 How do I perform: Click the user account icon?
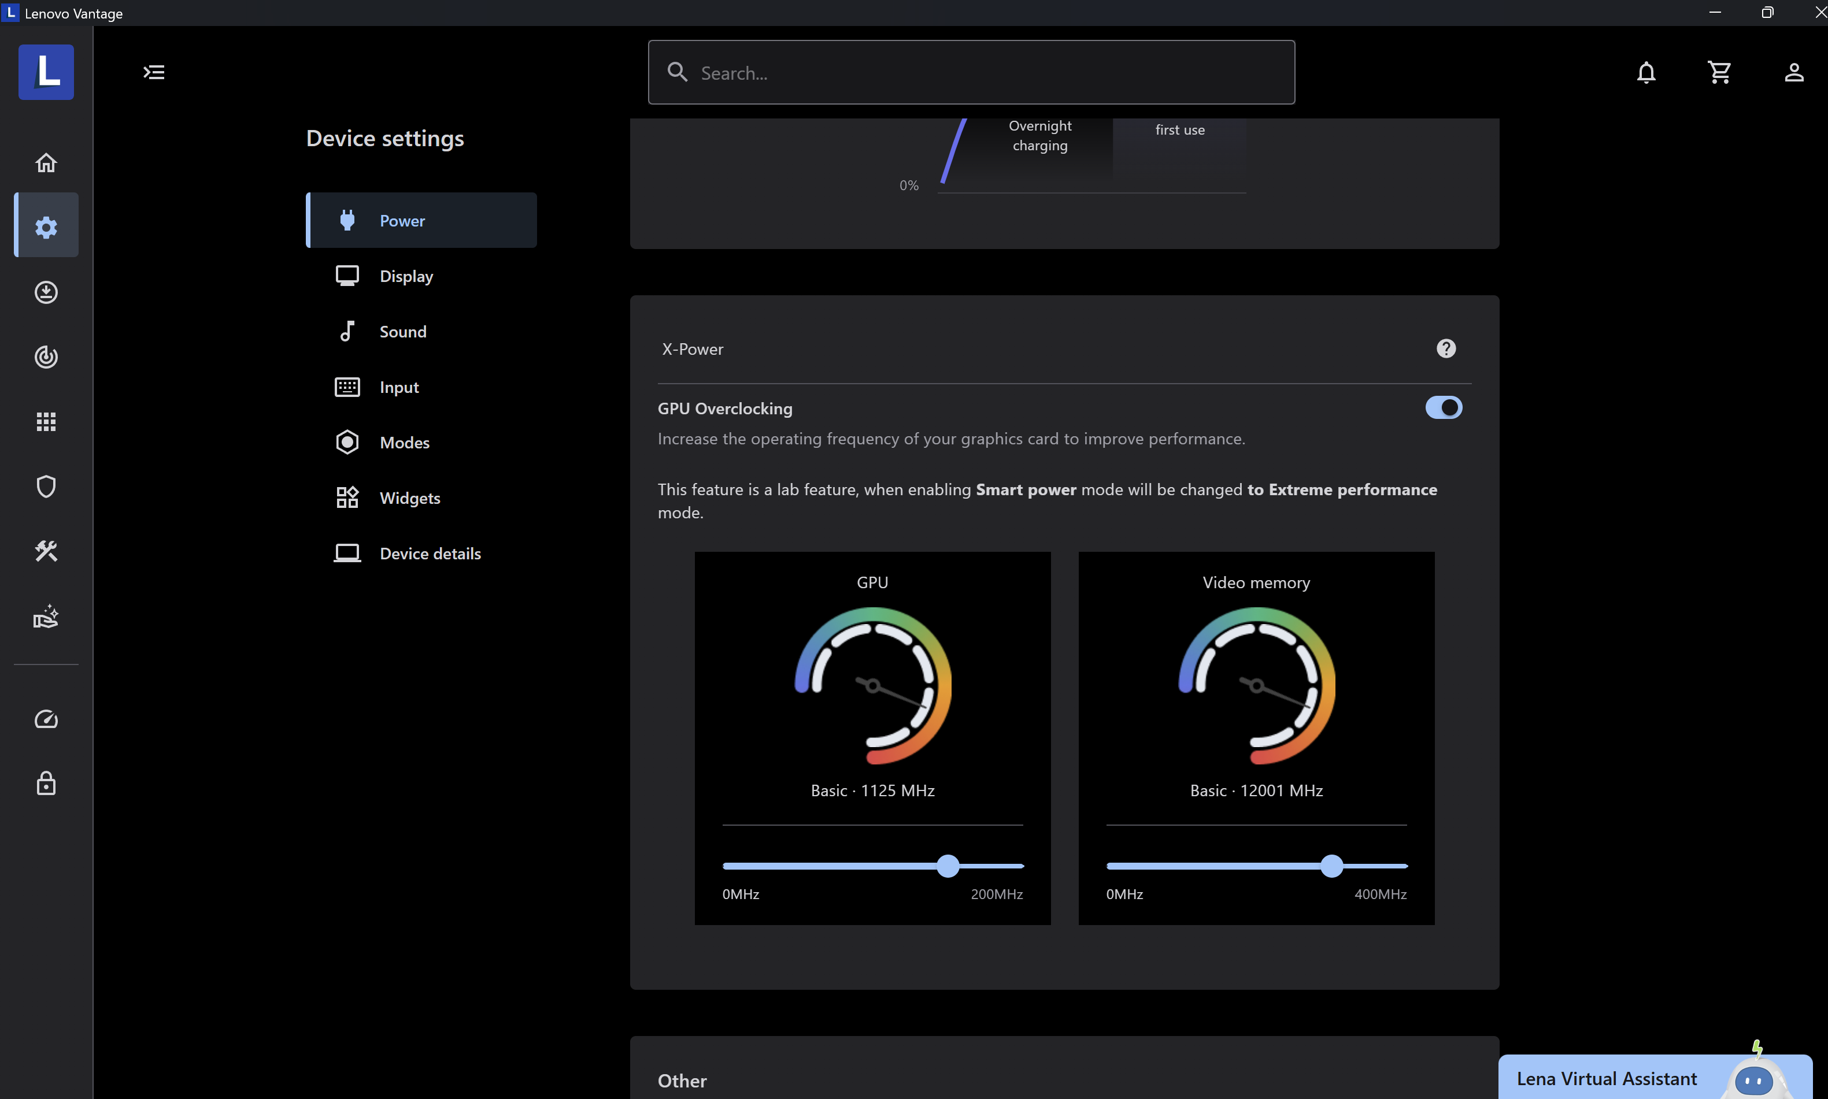pyautogui.click(x=1793, y=72)
